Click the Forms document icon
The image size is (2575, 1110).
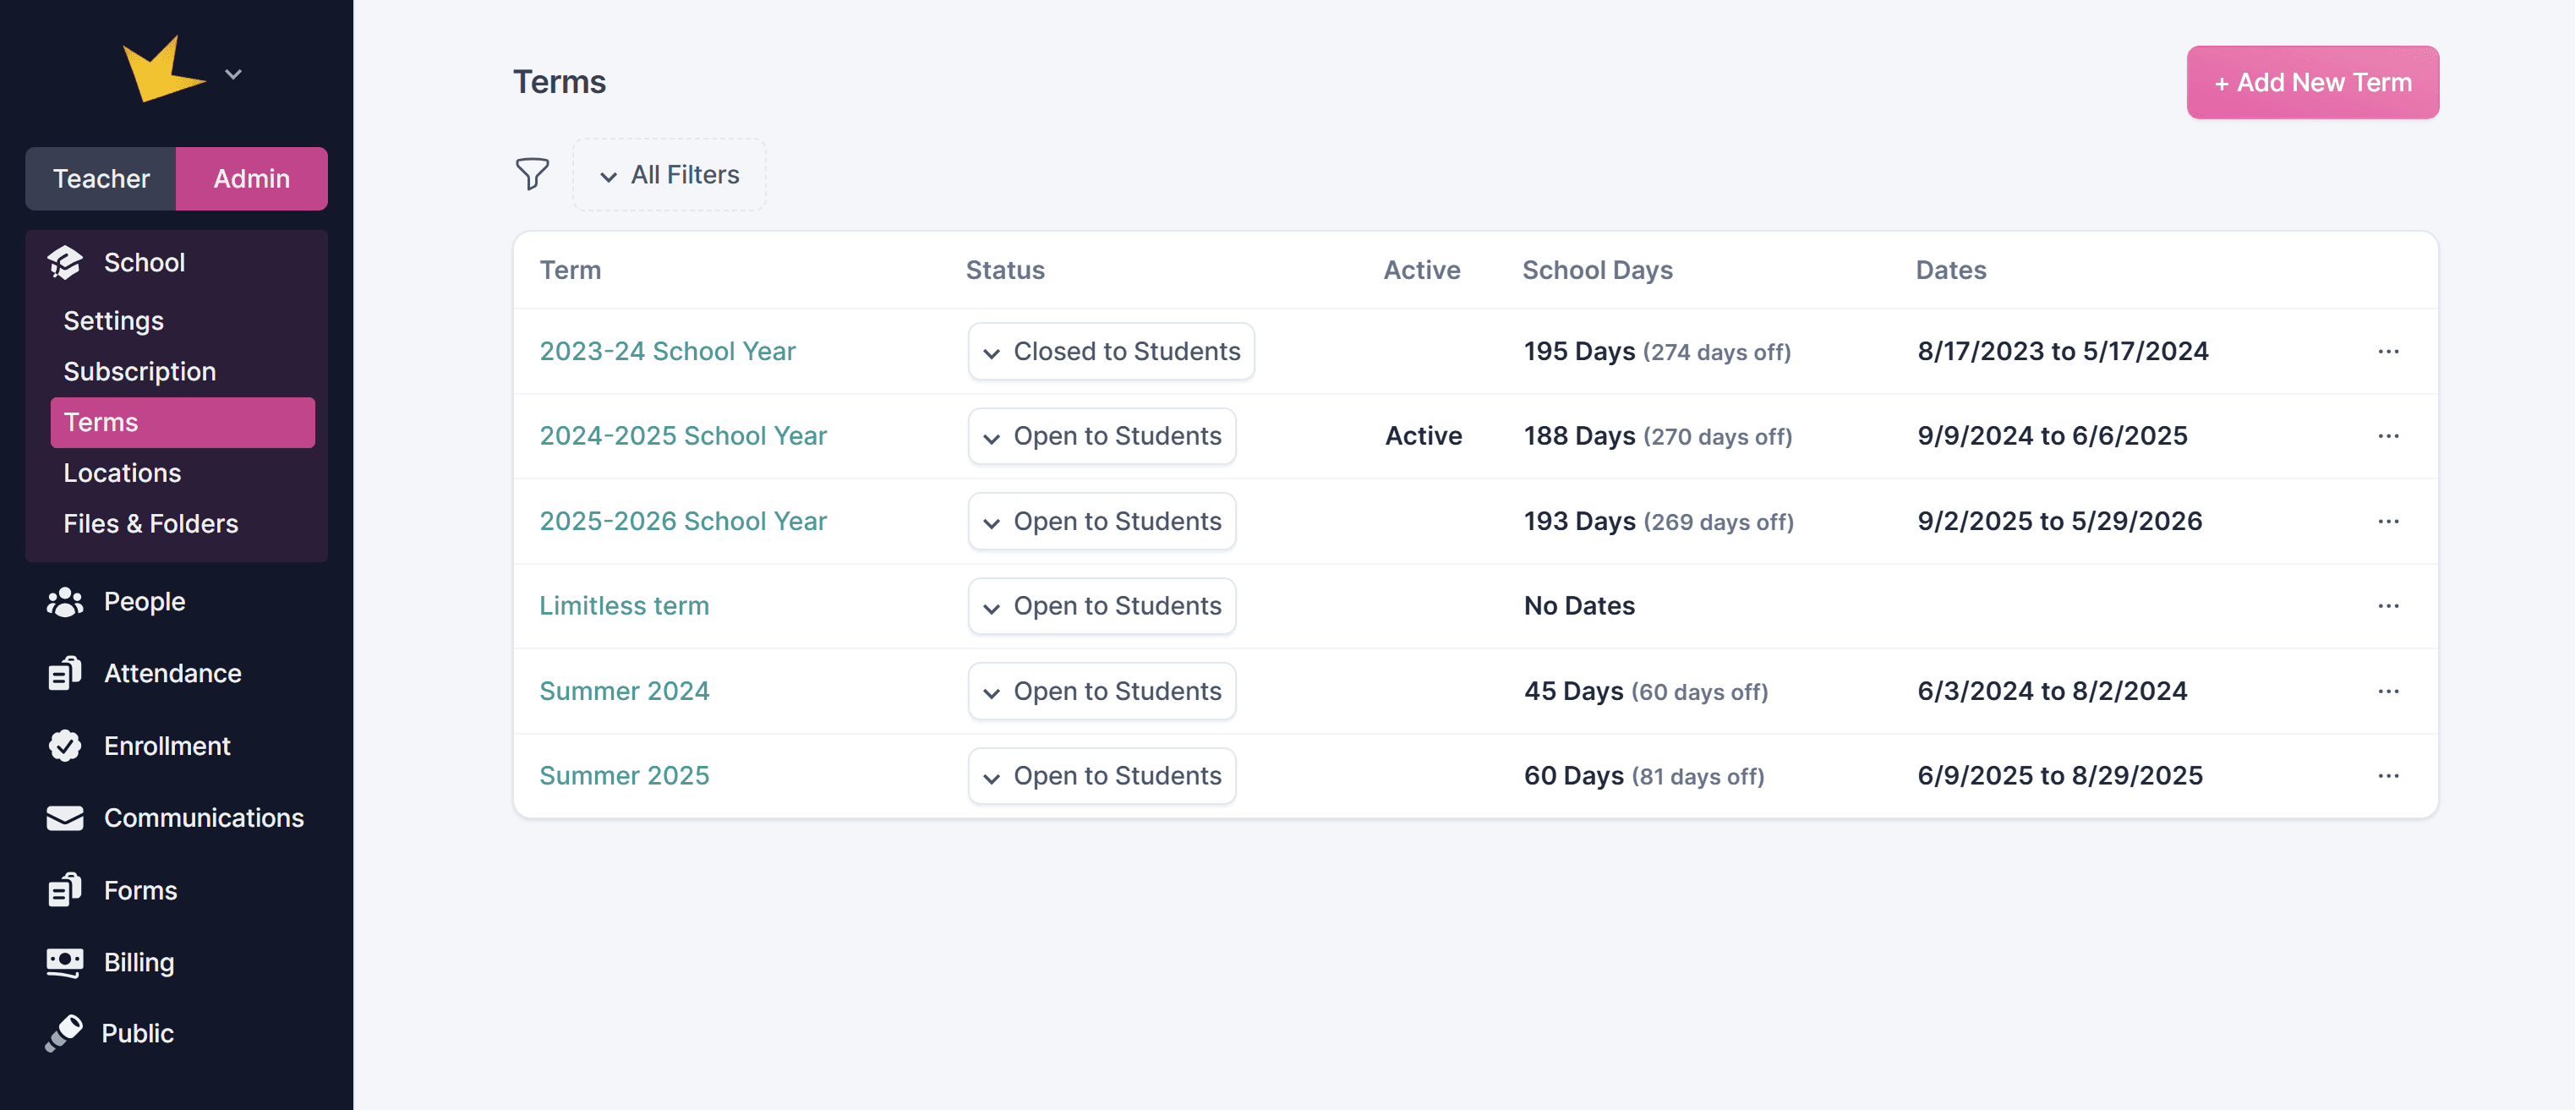(65, 890)
